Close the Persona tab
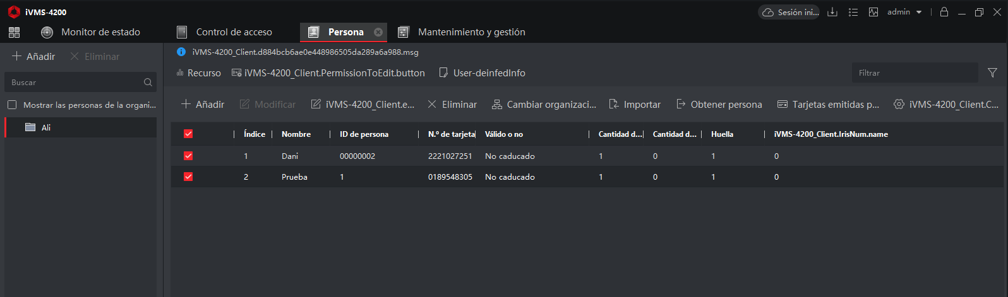The height and width of the screenshot is (297, 1008). tap(378, 32)
